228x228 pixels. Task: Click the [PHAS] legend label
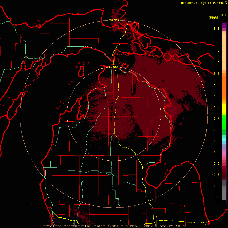pos(214,17)
